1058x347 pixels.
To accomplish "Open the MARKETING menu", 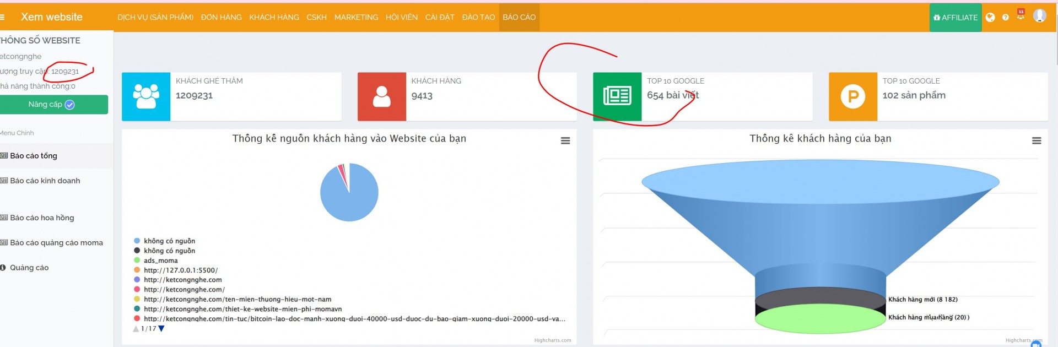I will click(x=356, y=18).
